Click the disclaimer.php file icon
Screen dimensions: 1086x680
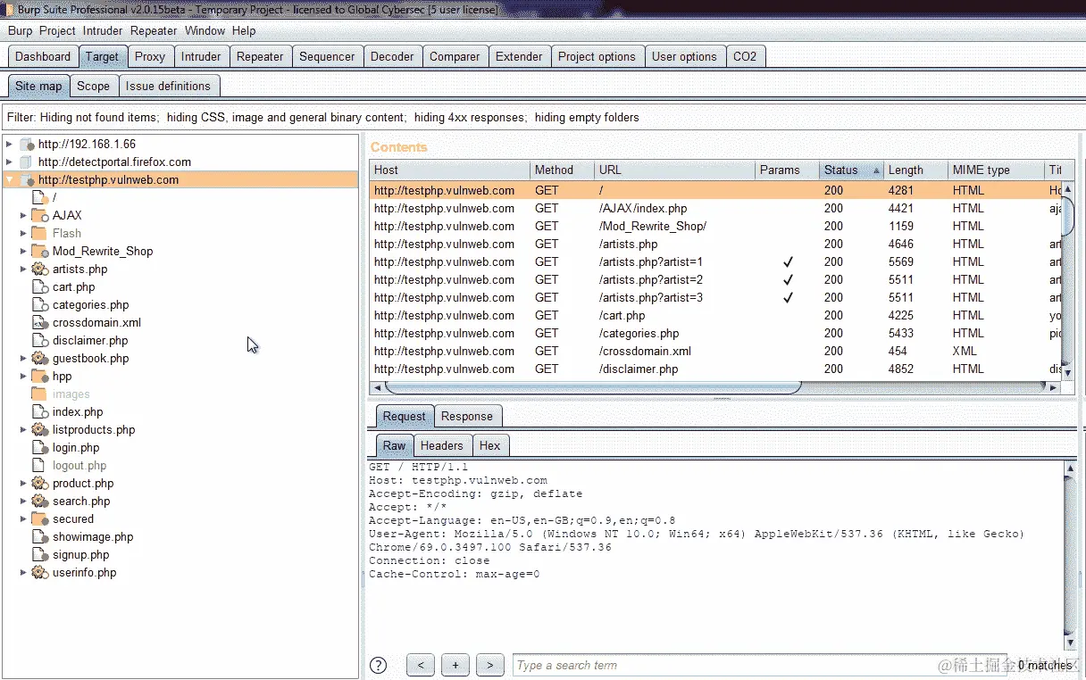click(x=39, y=340)
